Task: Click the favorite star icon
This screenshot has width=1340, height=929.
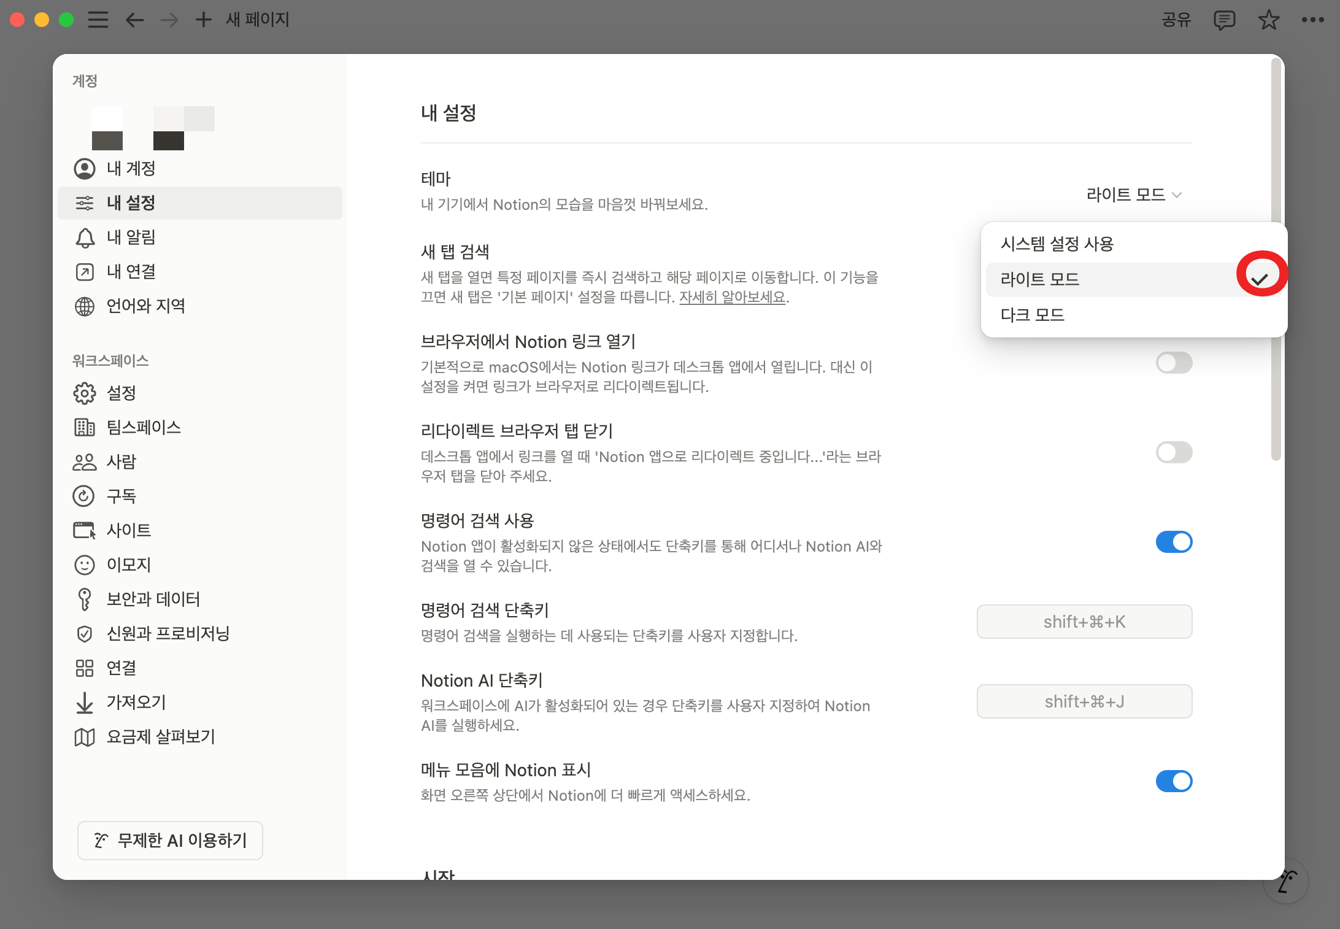Action: coord(1268,20)
